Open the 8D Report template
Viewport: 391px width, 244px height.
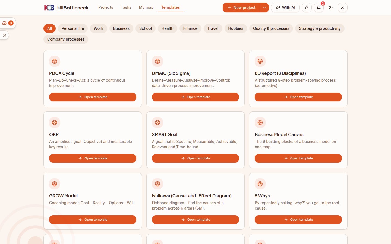(298, 97)
